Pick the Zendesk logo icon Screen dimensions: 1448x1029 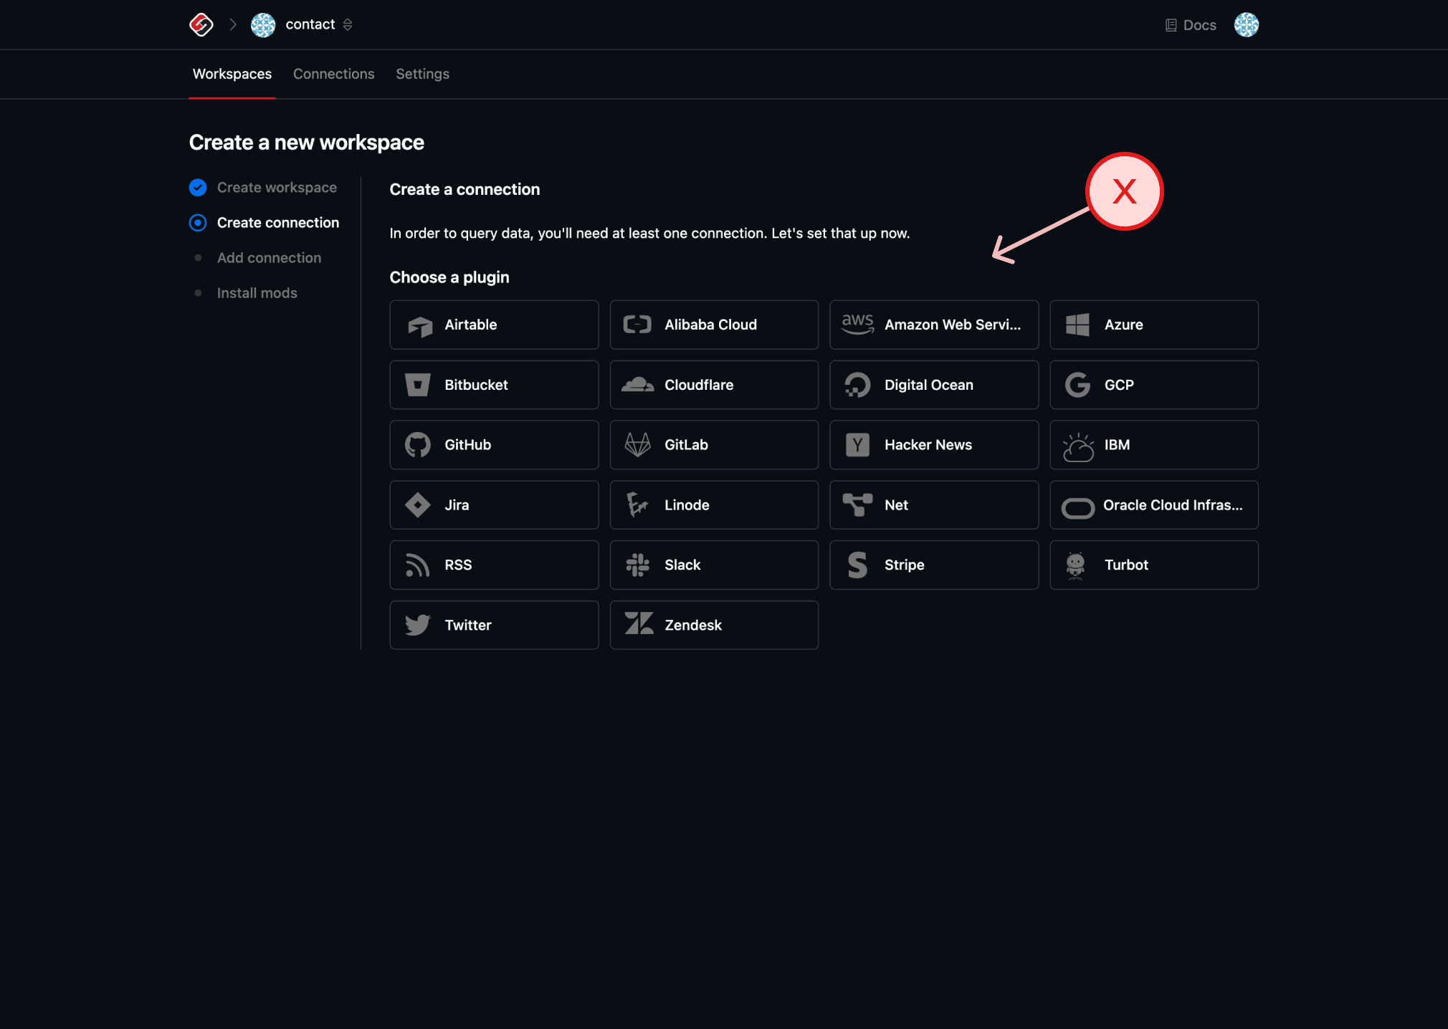point(639,623)
